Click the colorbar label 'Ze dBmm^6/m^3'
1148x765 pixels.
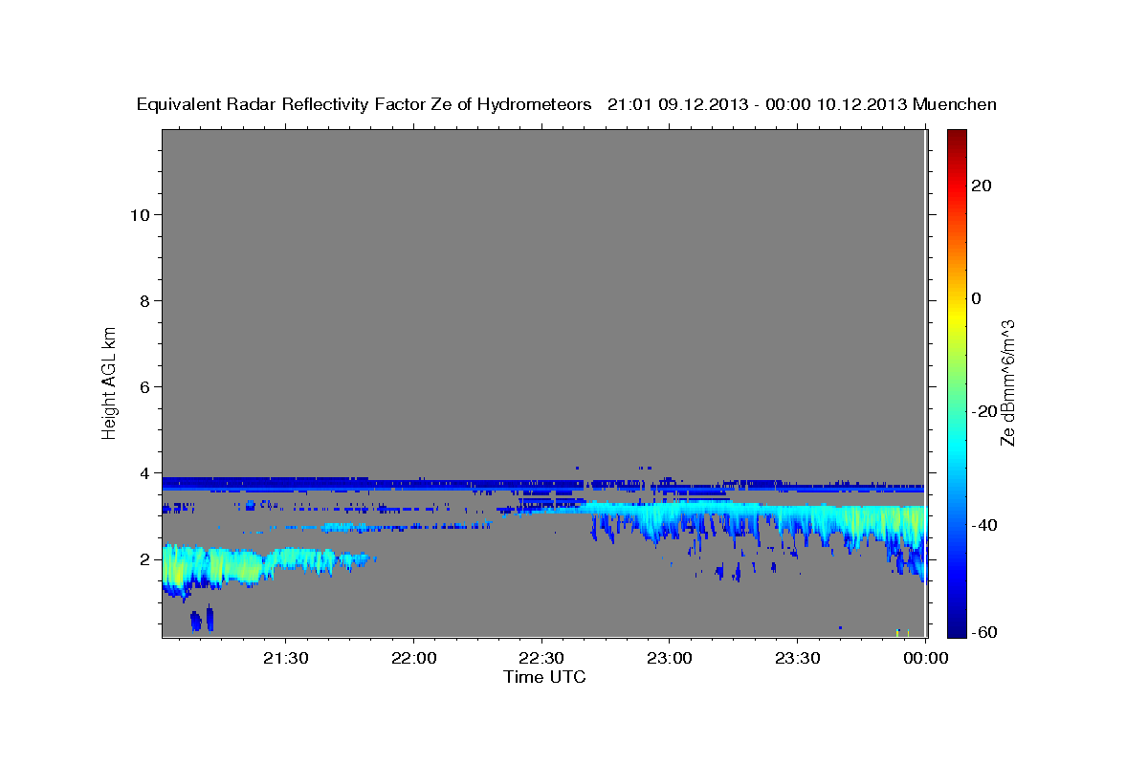1007,382
